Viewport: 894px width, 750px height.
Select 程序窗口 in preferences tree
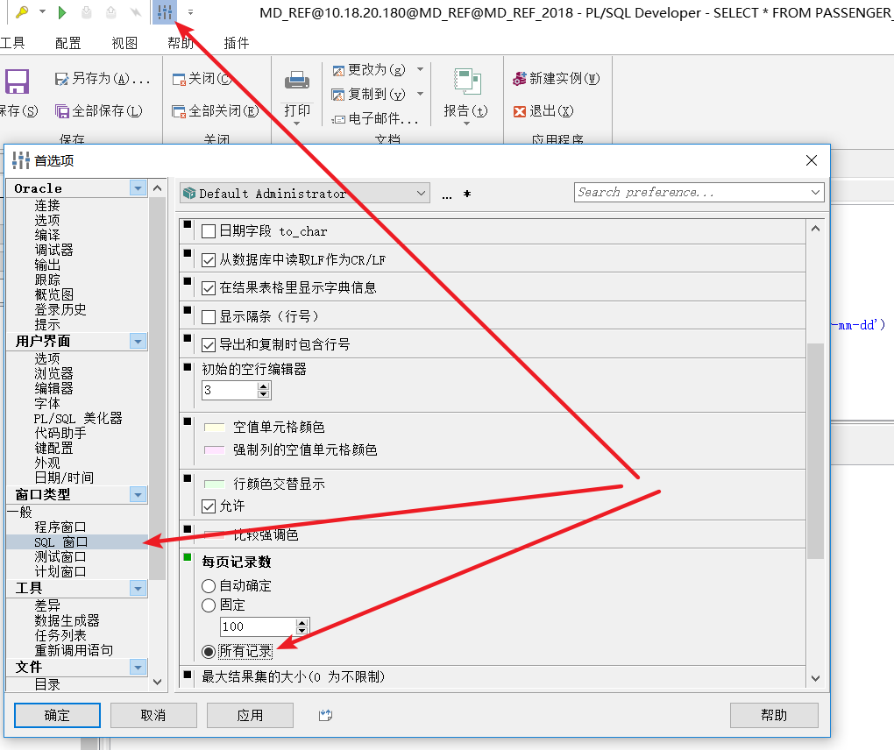pyautogui.click(x=60, y=527)
